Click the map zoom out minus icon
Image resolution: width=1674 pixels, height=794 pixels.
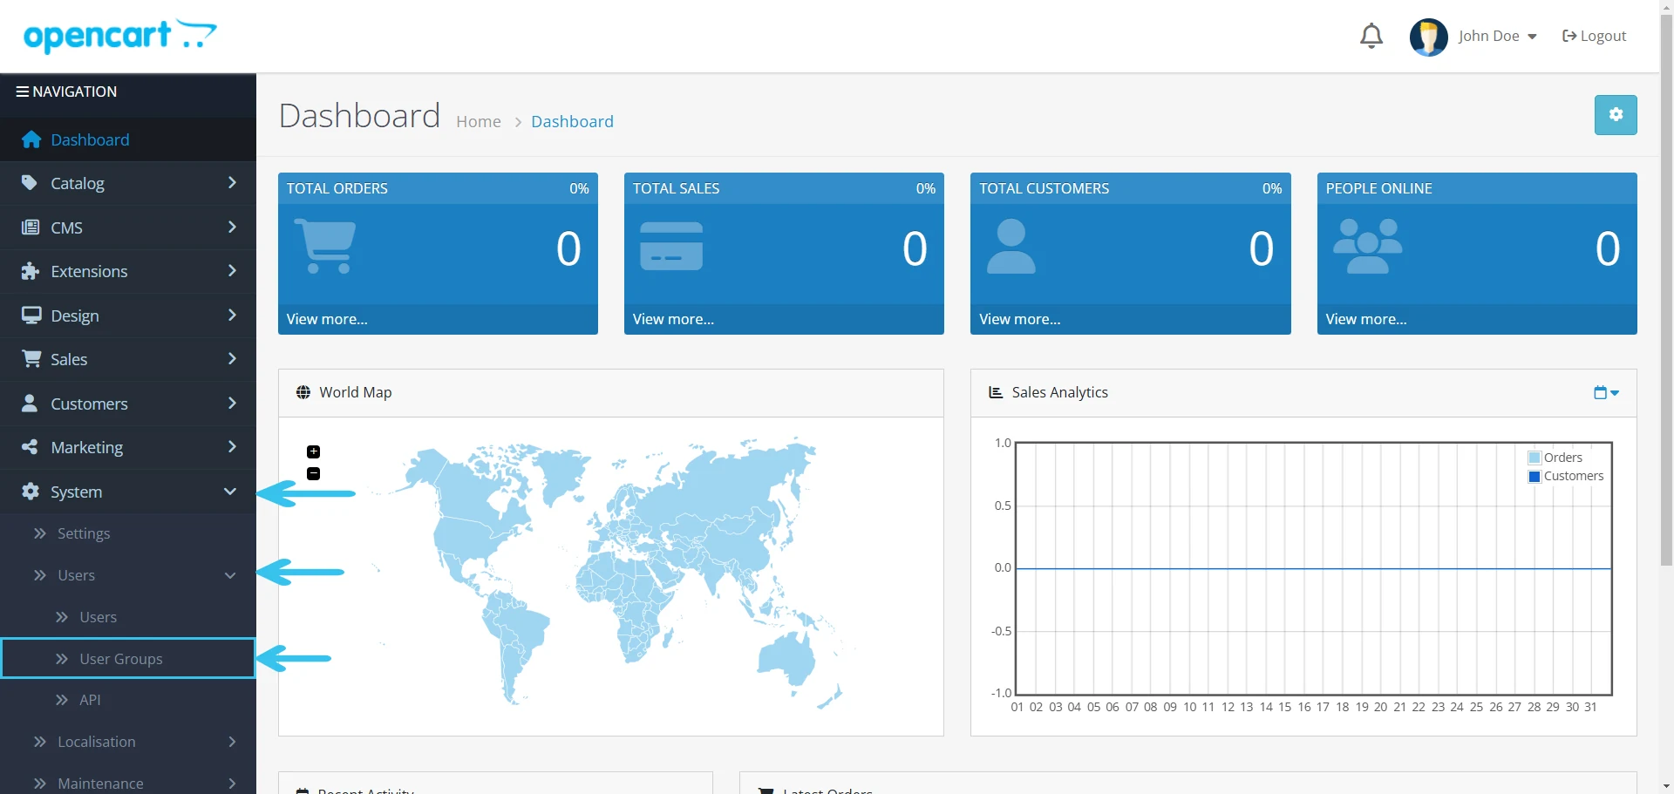(x=314, y=474)
